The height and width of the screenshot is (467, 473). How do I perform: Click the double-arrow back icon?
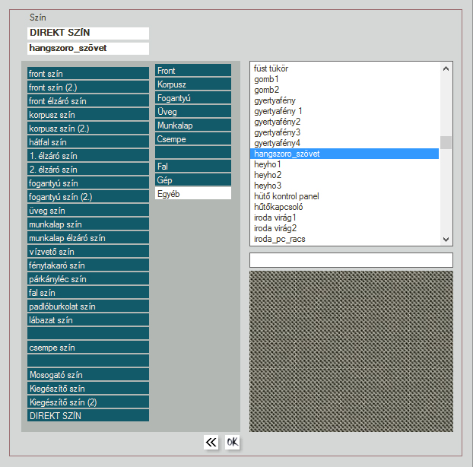211,442
